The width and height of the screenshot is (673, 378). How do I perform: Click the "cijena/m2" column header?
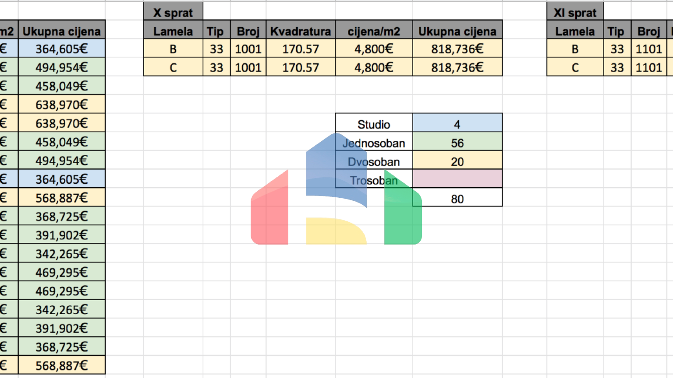click(374, 31)
